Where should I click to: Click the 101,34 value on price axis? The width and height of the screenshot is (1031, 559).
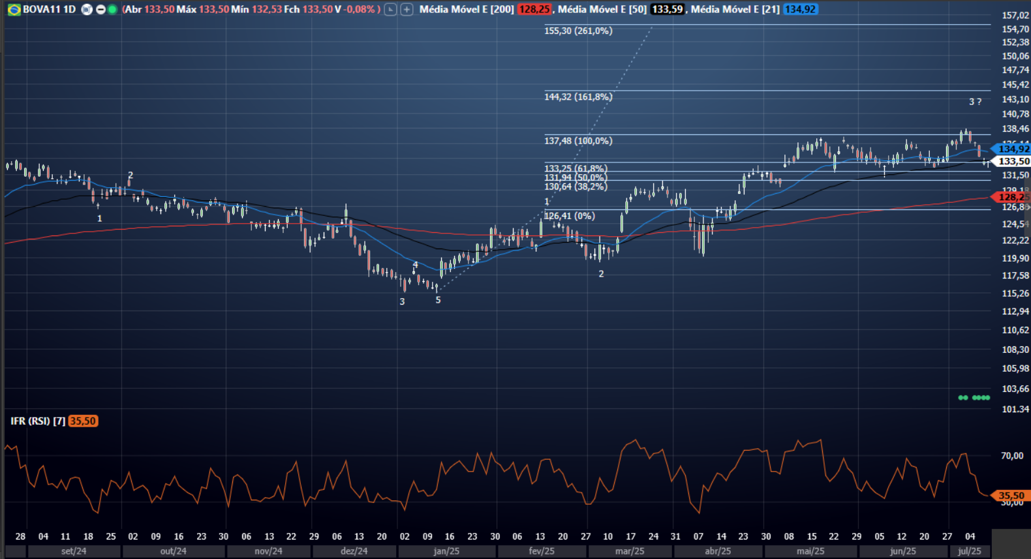[x=1015, y=410]
